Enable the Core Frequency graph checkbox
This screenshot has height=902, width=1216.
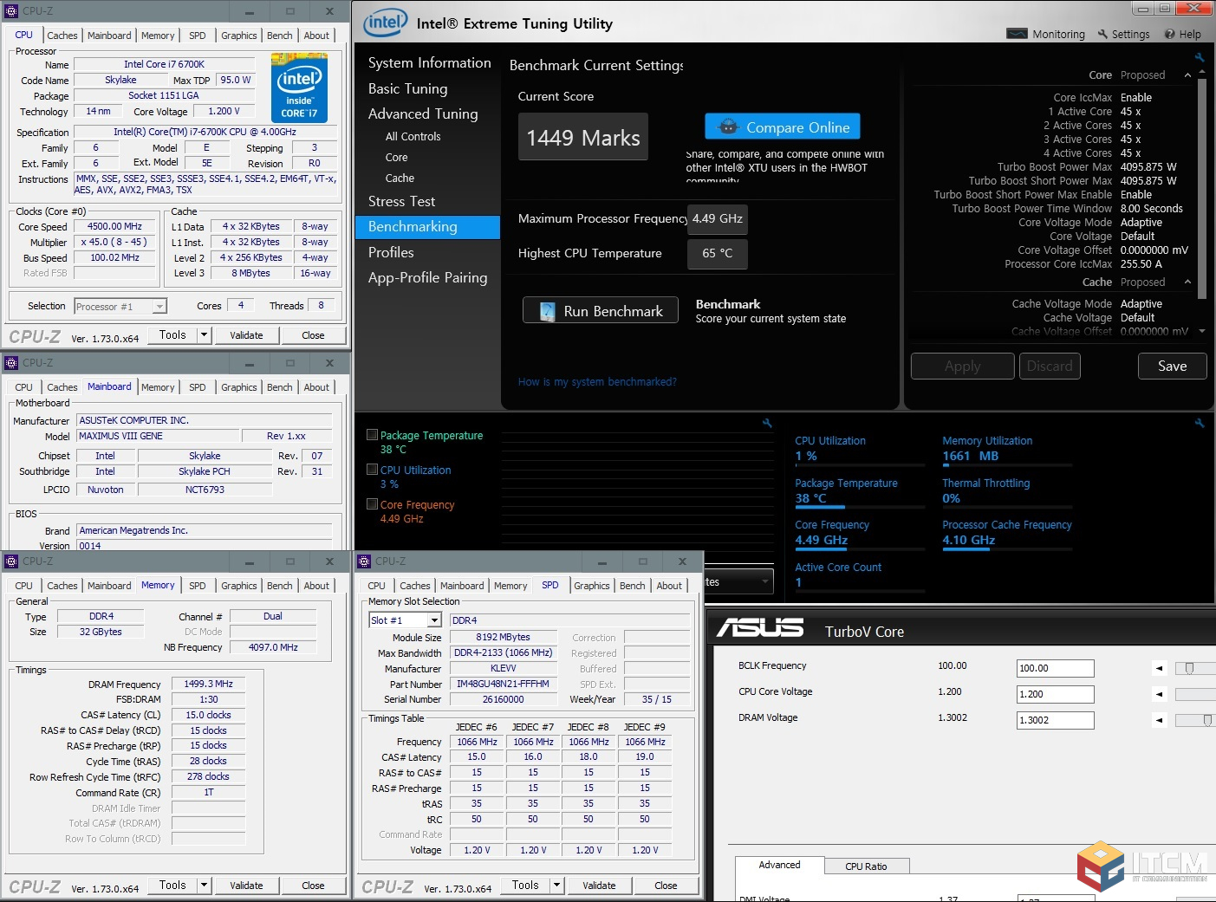pos(372,504)
